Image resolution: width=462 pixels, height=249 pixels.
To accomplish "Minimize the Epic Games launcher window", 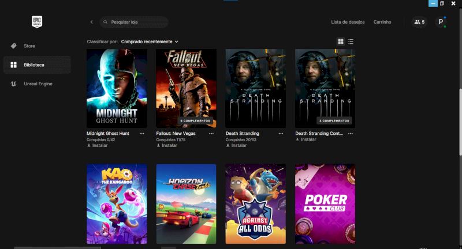I will pos(433,3).
